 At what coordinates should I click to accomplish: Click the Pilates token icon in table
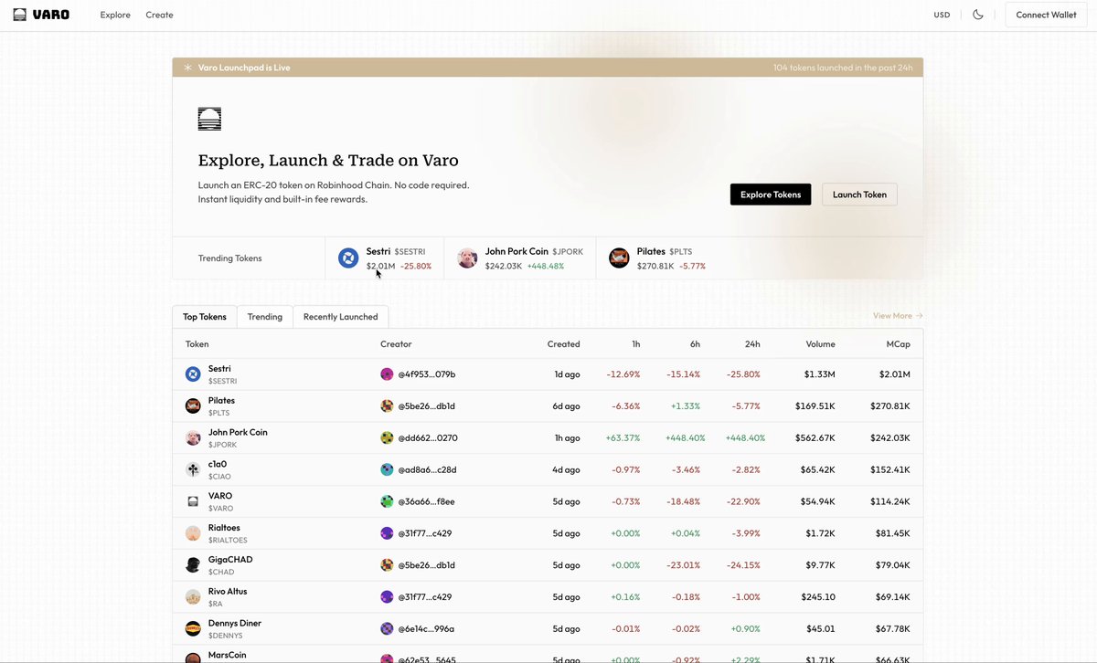[193, 406]
